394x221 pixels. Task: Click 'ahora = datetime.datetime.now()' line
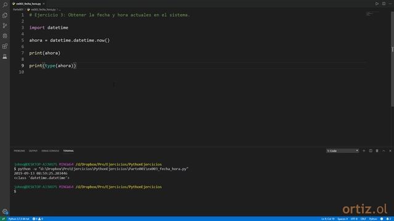[x=70, y=41]
